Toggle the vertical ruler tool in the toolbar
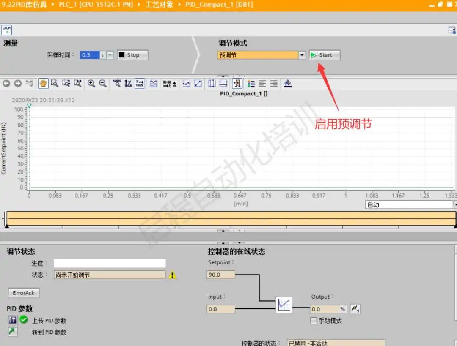The width and height of the screenshot is (457, 346). pyautogui.click(x=212, y=83)
